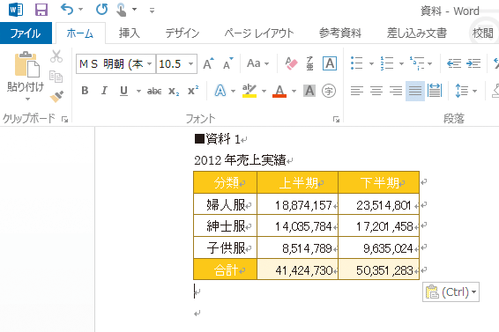This screenshot has height=332, width=499.
Task: Toggle Bold formatting
Action: [x=85, y=91]
